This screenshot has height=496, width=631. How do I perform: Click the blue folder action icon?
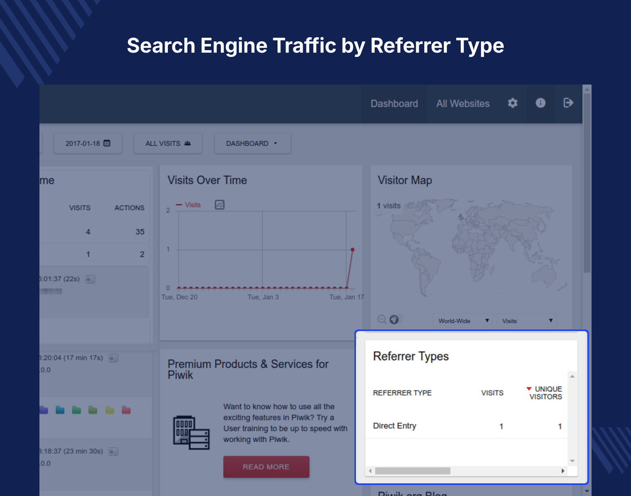coord(60,410)
